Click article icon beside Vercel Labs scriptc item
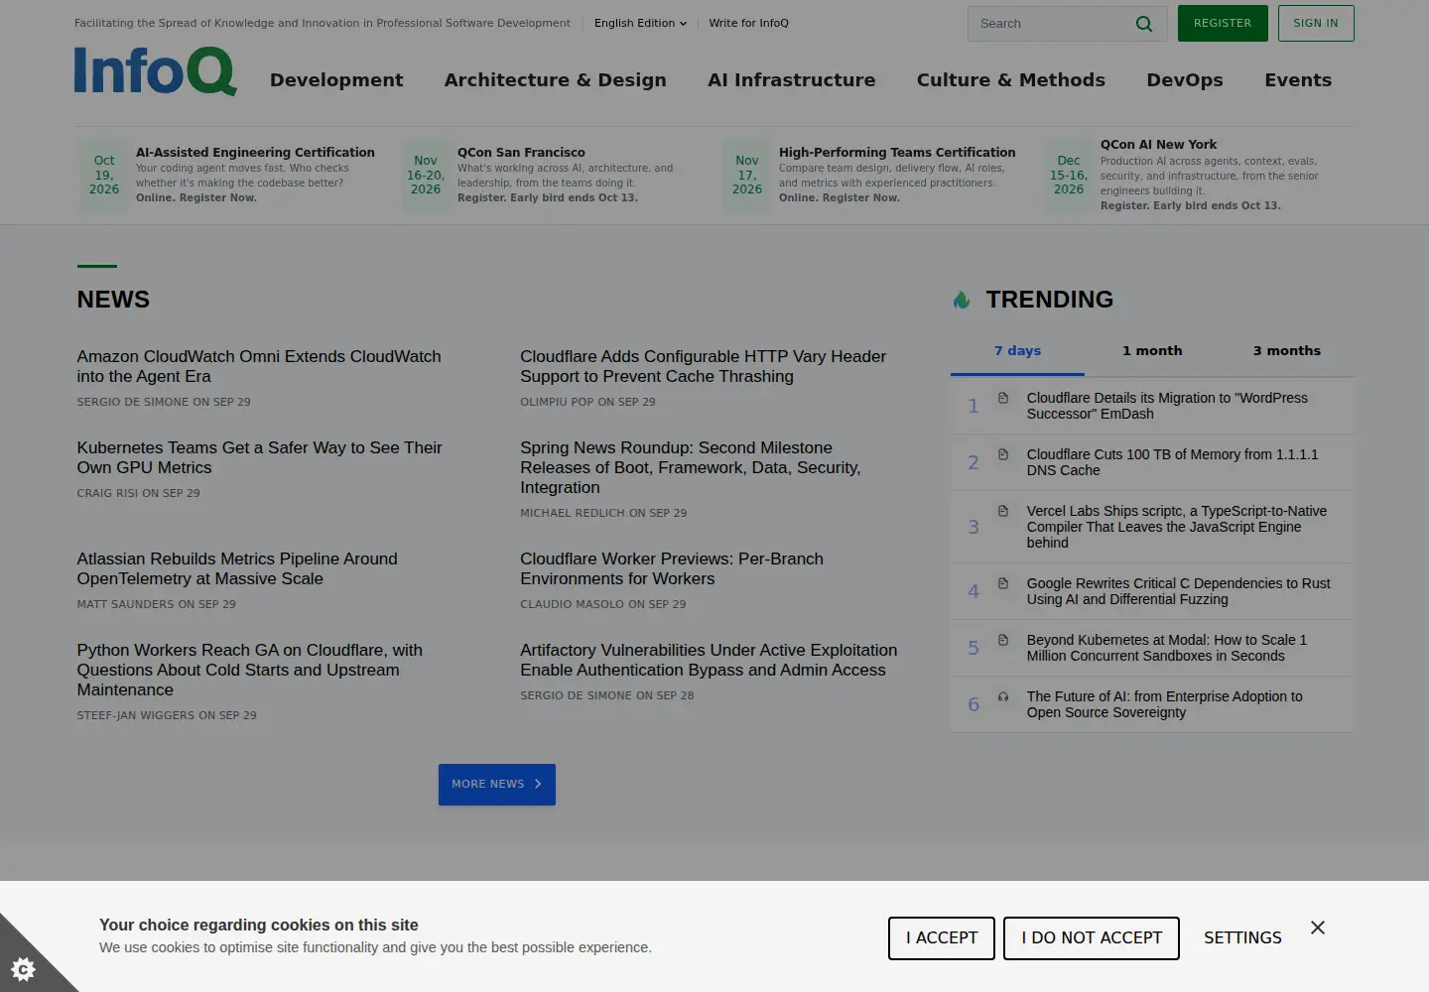 [x=1003, y=511]
